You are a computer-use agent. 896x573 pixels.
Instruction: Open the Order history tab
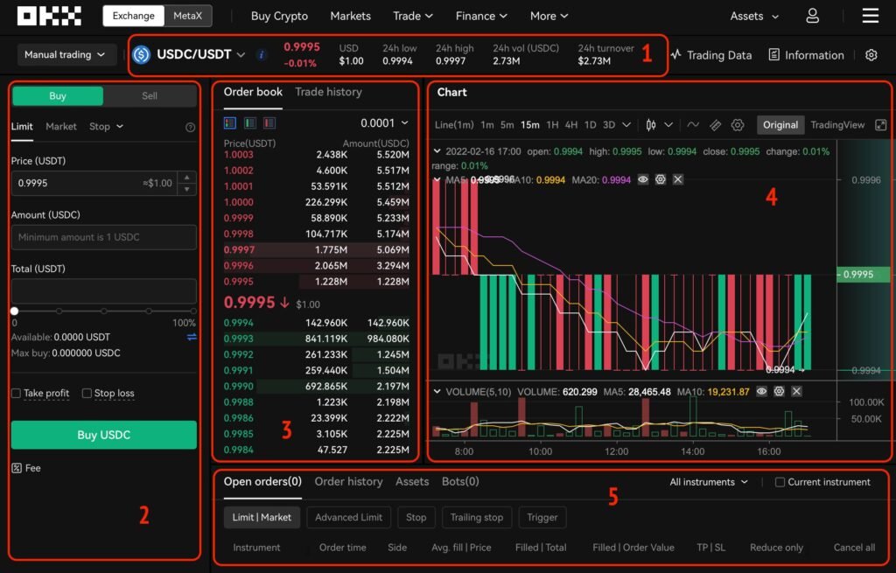348,481
